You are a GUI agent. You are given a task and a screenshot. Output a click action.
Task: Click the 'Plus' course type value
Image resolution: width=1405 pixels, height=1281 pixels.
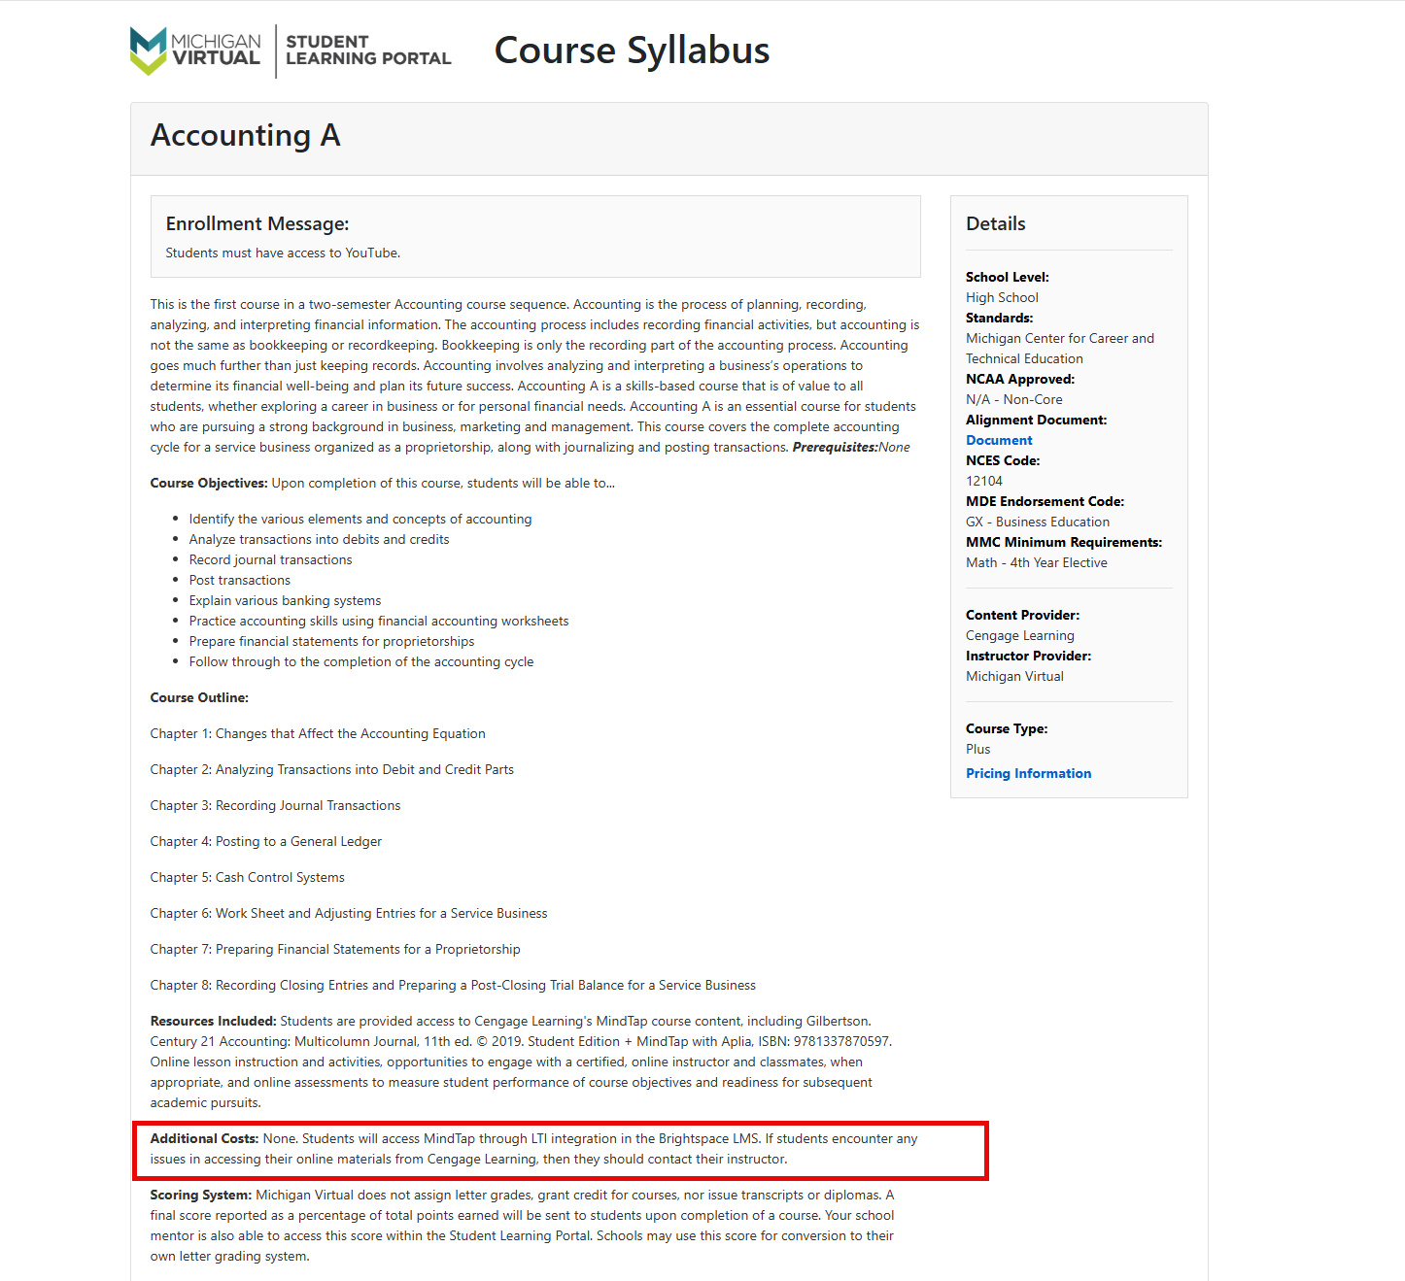(978, 749)
